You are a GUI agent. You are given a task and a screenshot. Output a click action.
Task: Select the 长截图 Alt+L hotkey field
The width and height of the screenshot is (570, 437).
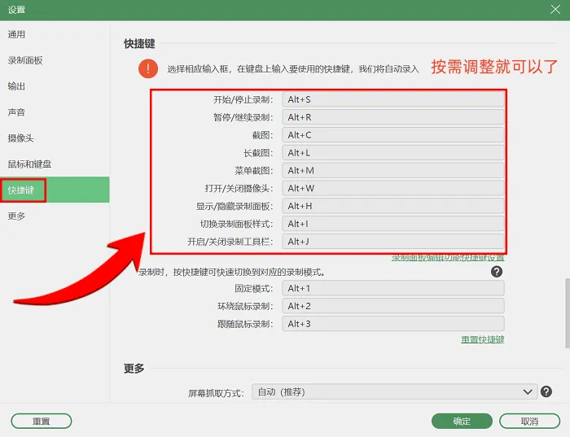pyautogui.click(x=393, y=153)
